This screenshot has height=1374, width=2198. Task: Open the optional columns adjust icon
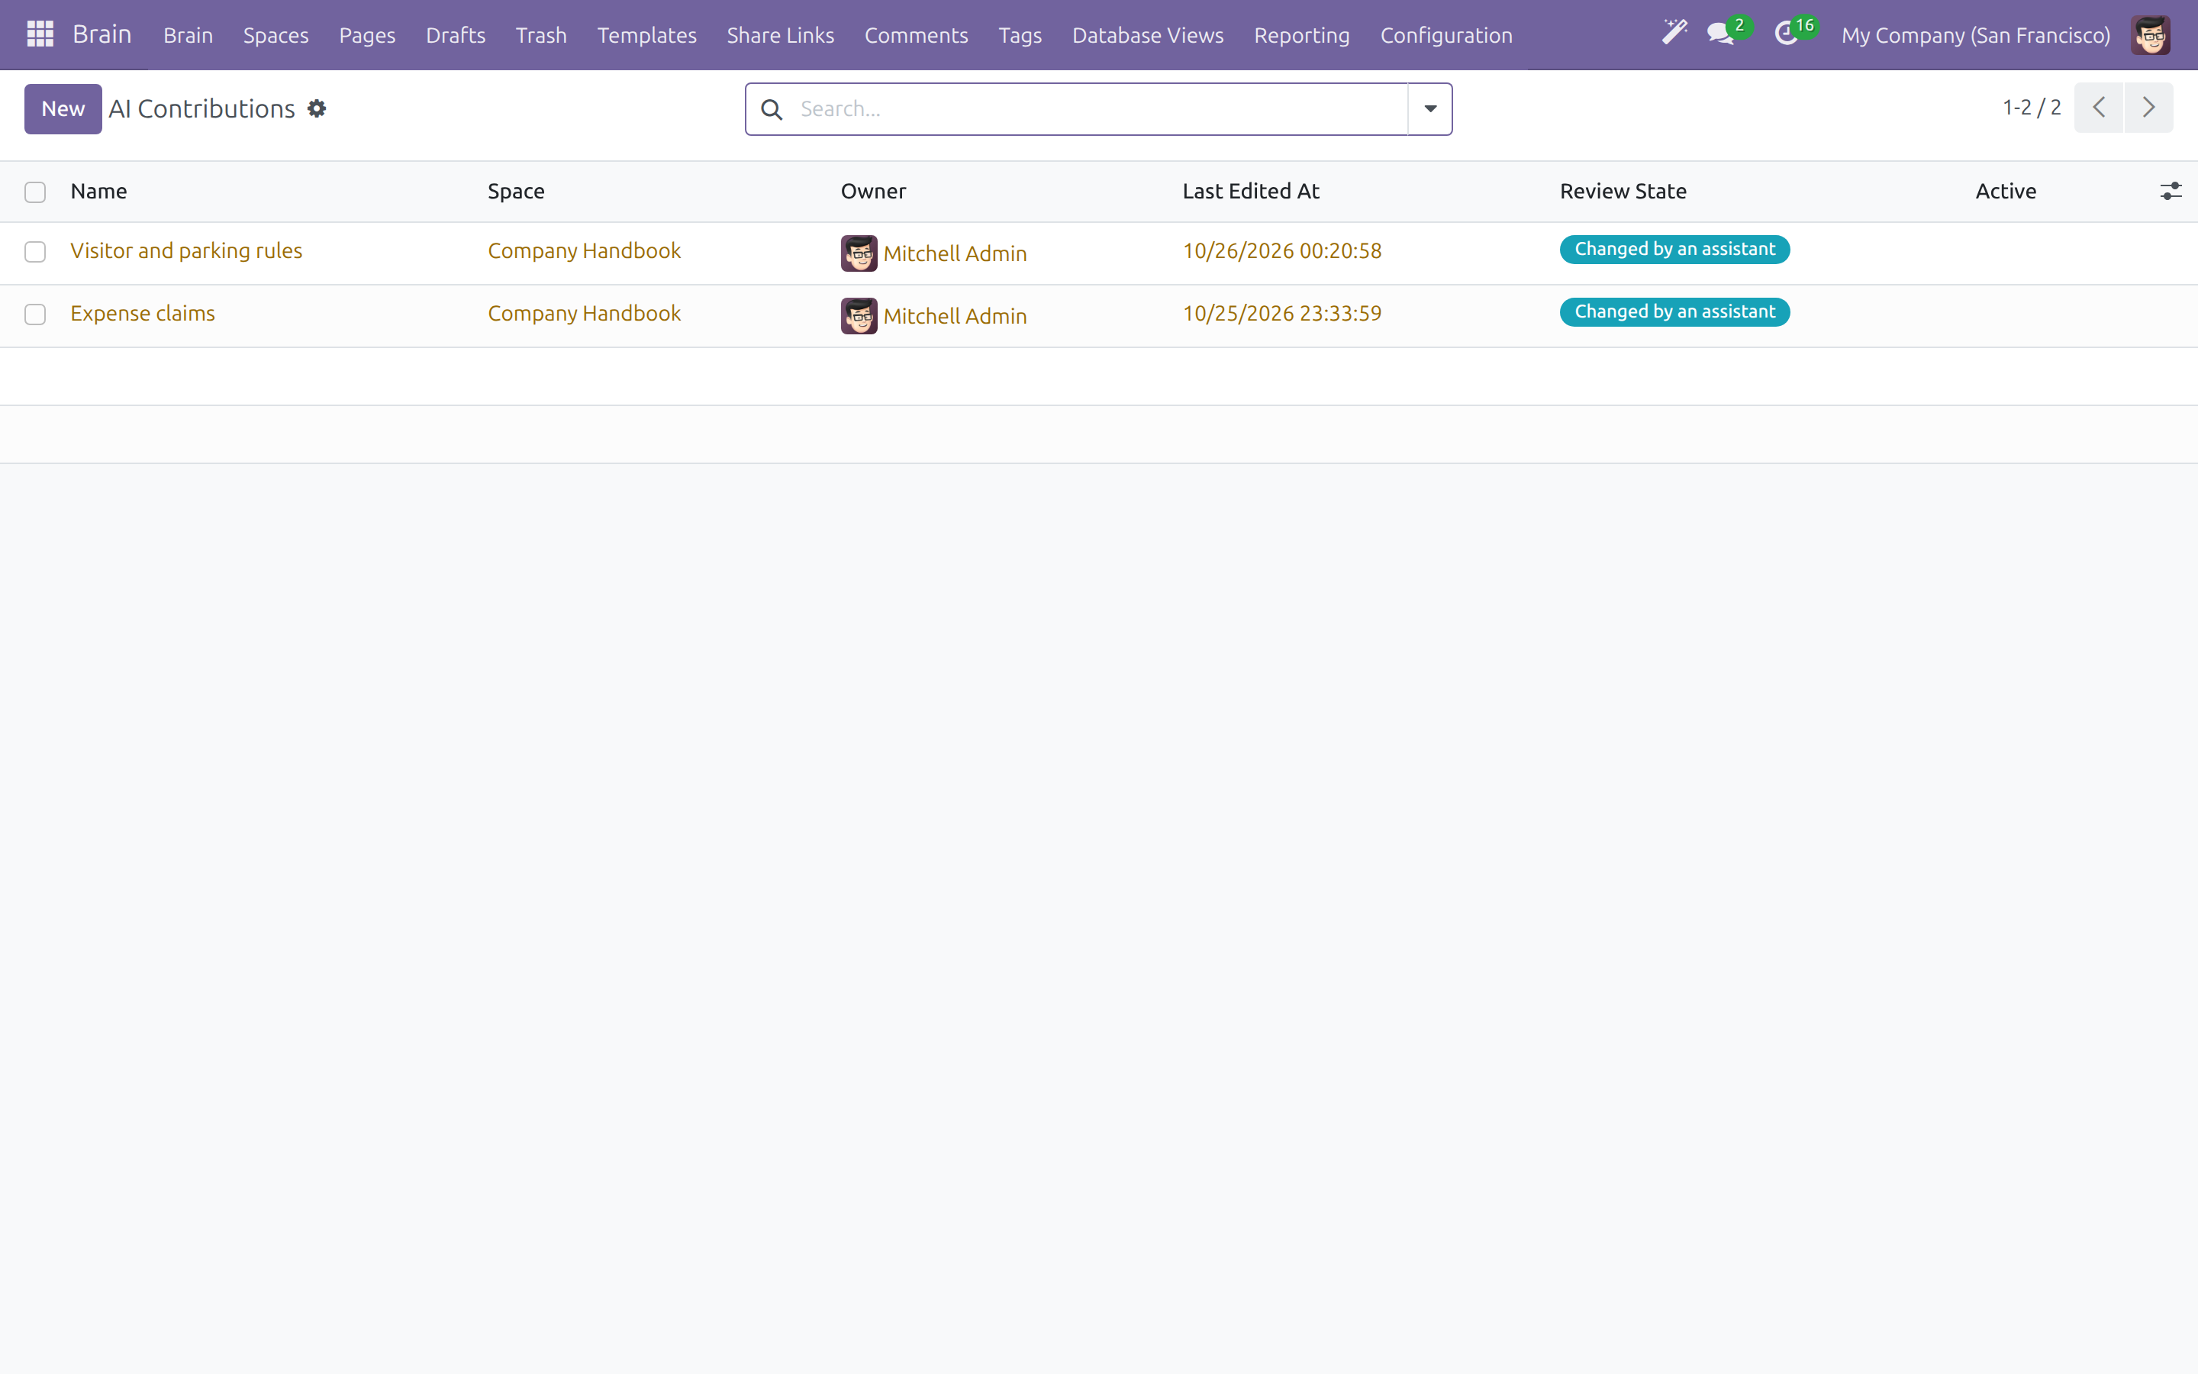(x=2171, y=191)
